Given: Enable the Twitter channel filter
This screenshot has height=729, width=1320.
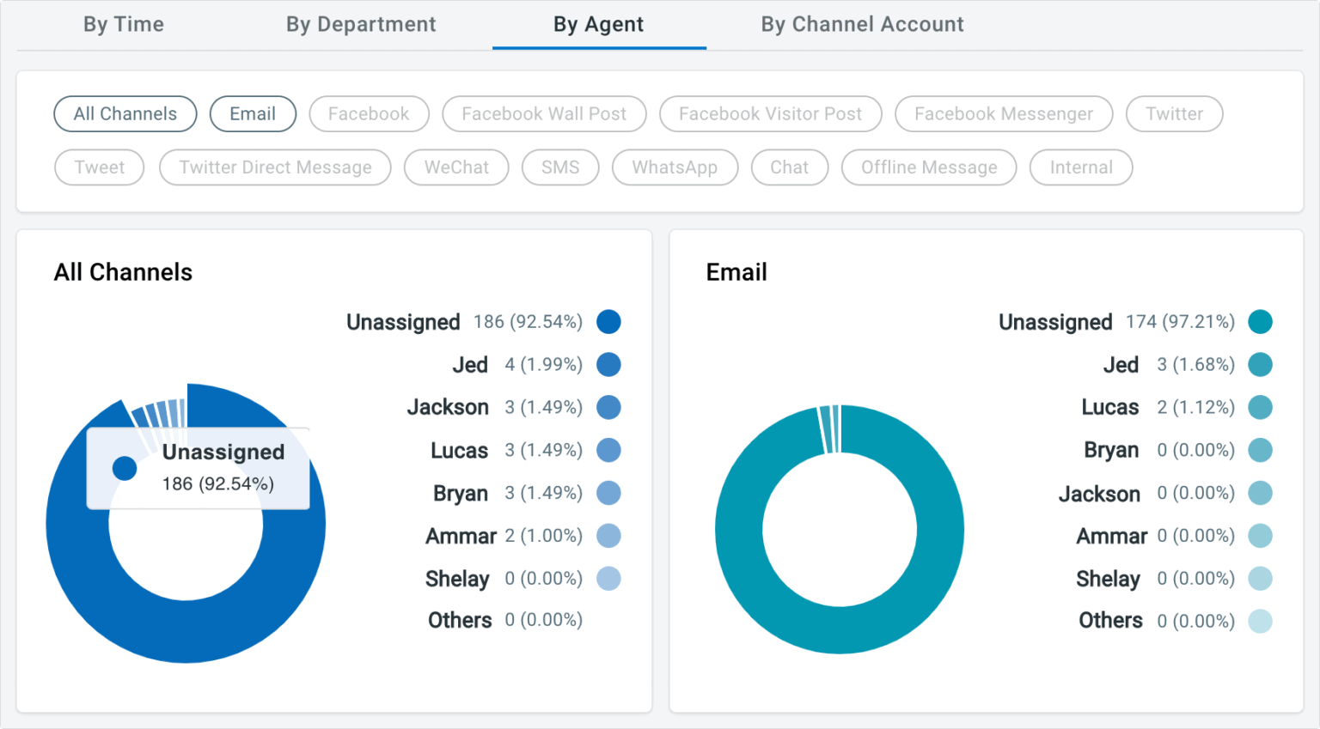Looking at the screenshot, I should click(1174, 113).
